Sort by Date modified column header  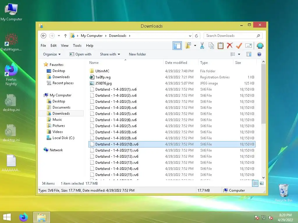coord(180,63)
